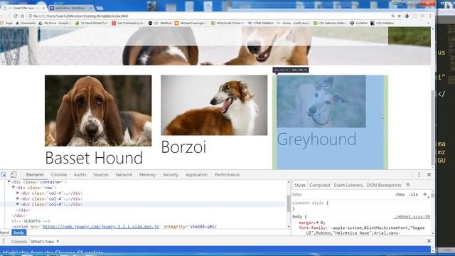455x256 pixels.
Task: Switch to the 'Insert title here' tab
Action: 23,8
